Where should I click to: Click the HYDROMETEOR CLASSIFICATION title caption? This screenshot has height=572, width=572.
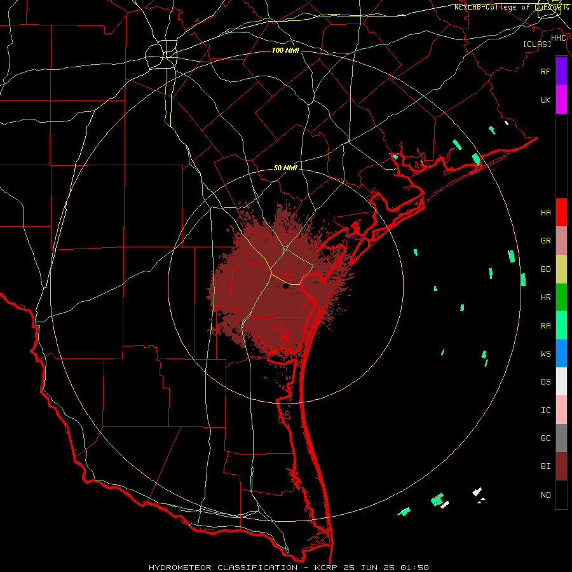click(x=223, y=568)
